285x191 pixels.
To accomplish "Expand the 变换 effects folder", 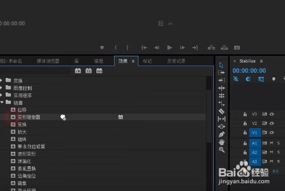I will point(1,80).
